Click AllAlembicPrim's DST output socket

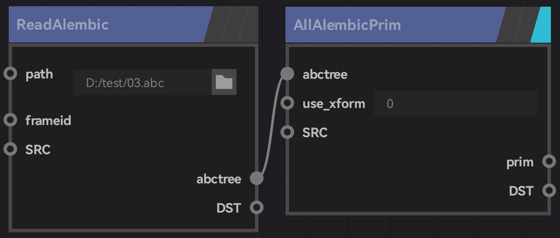(x=549, y=190)
